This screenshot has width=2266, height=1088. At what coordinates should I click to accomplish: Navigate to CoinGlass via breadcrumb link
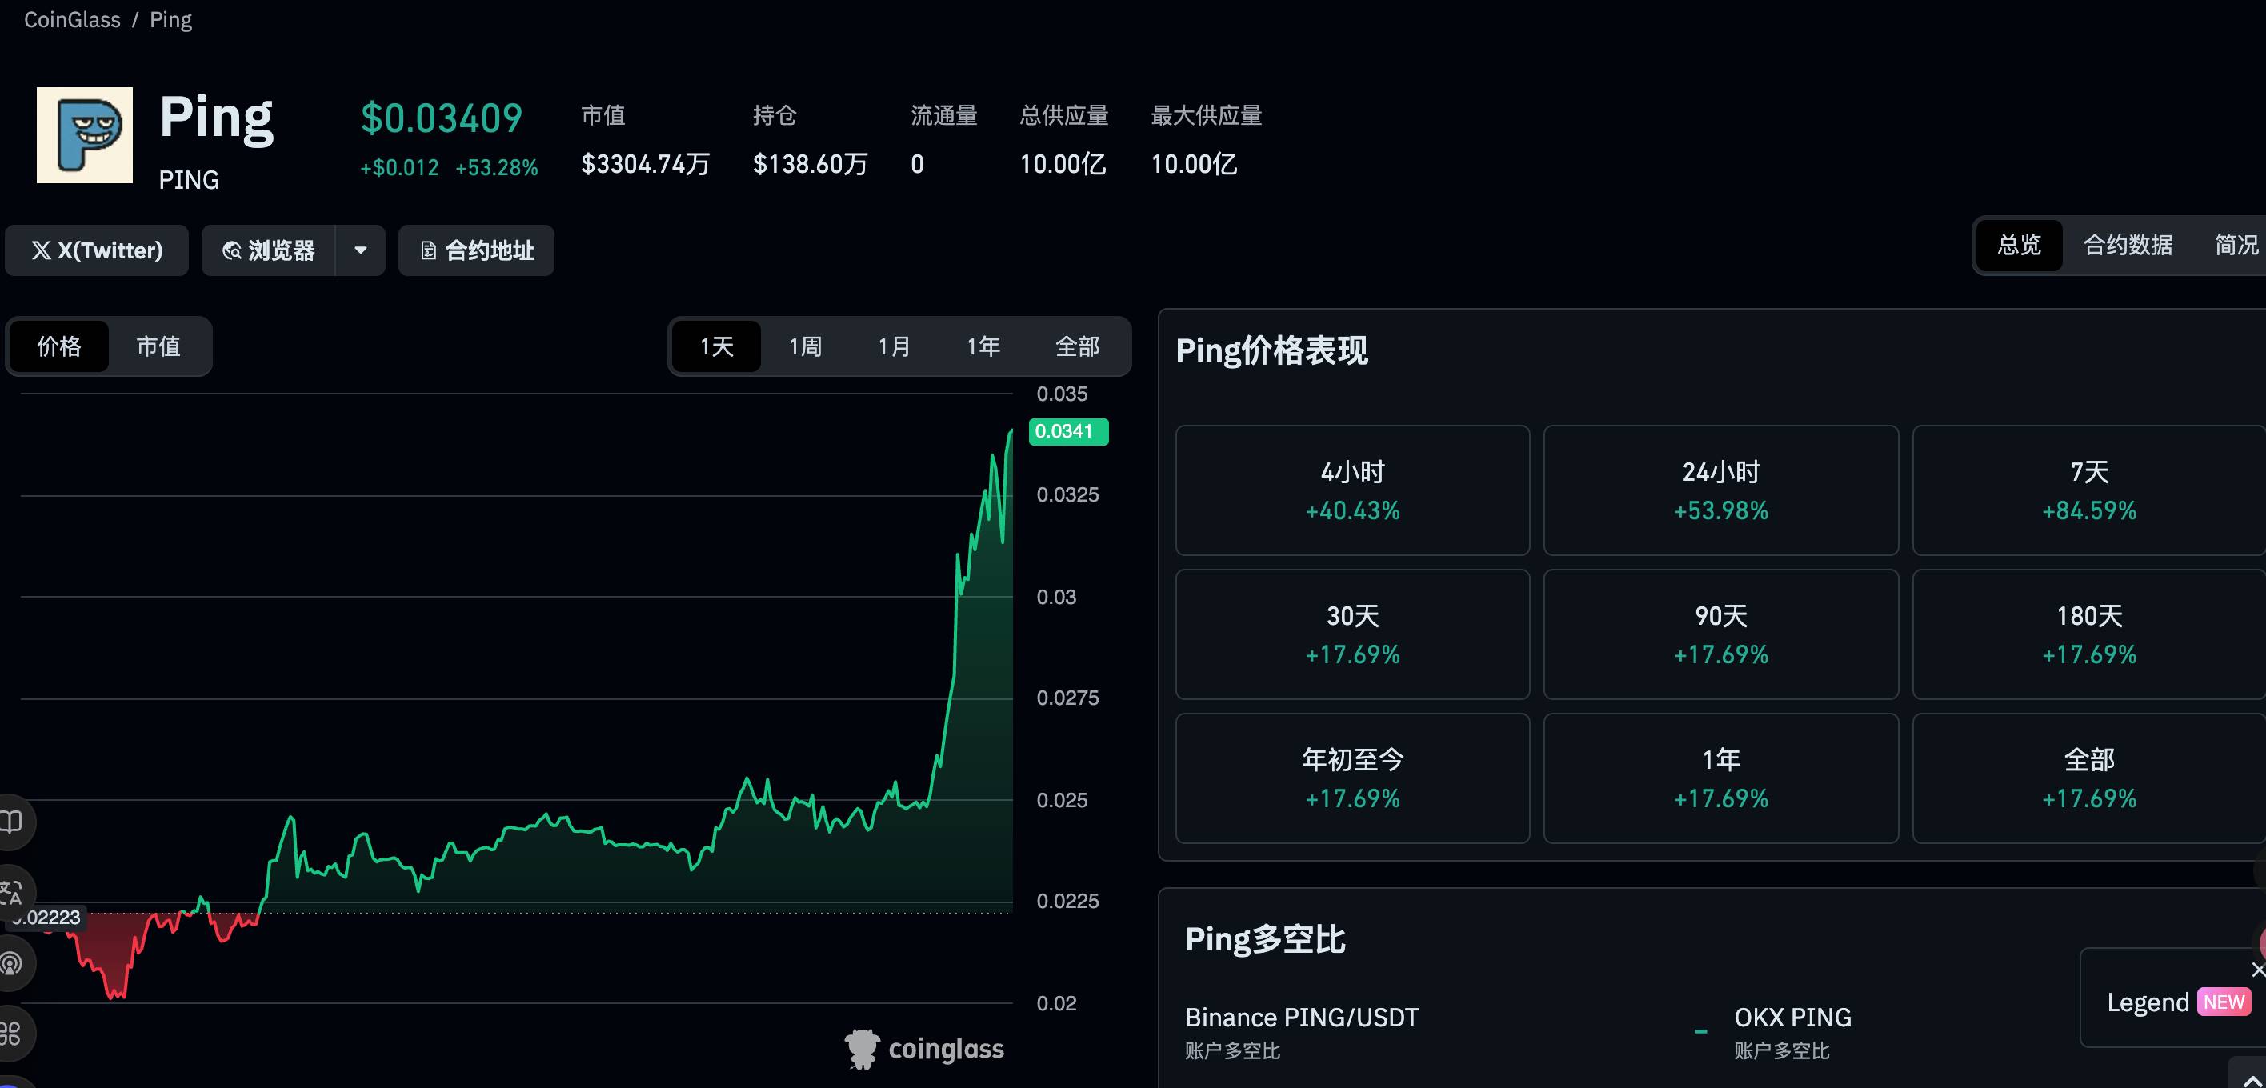(72, 18)
